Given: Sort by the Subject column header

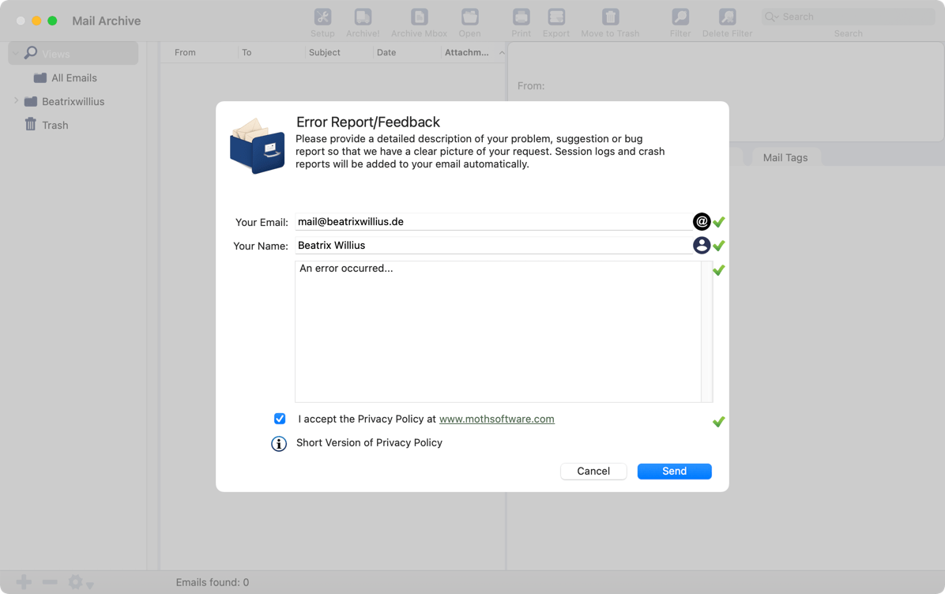Looking at the screenshot, I should (x=325, y=52).
